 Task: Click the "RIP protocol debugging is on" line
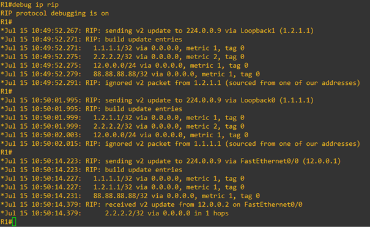54,13
